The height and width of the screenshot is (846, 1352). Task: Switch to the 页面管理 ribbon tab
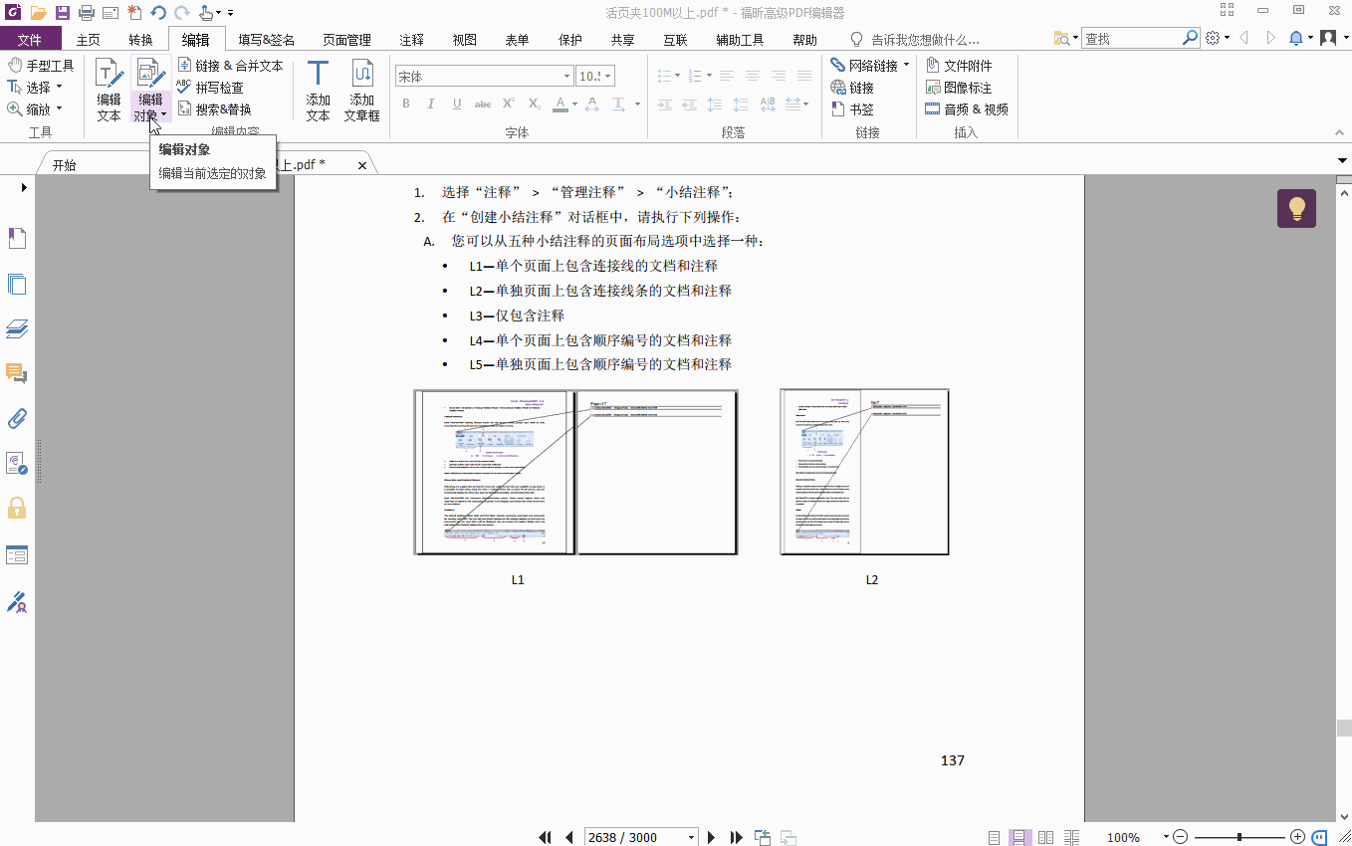pyautogui.click(x=344, y=39)
